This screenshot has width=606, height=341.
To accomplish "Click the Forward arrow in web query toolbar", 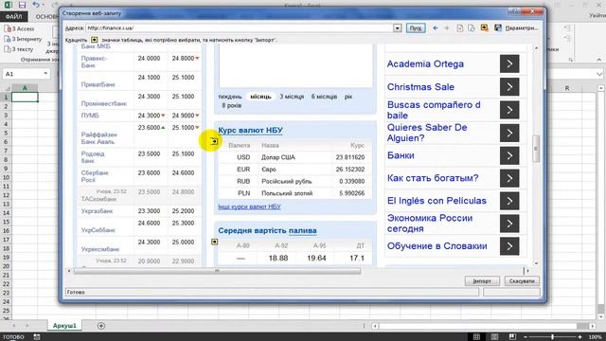I will (x=446, y=27).
